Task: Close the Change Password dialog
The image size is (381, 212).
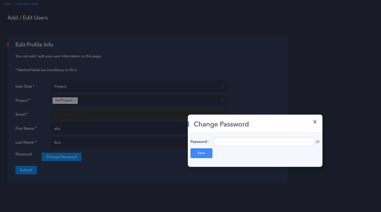Action: (x=315, y=122)
